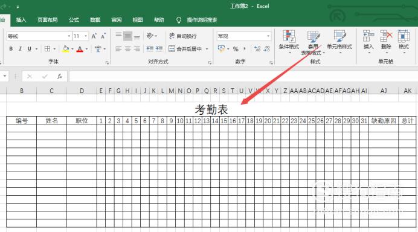Select 考勤表 title cell
This screenshot has width=418, height=232.
(211, 109)
